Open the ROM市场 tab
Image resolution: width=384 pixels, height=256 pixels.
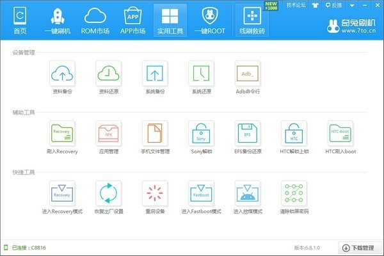[95, 20]
